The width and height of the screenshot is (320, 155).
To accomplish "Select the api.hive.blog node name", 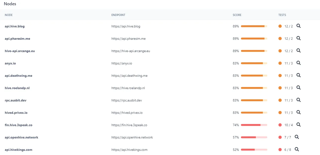I will tap(14, 26).
